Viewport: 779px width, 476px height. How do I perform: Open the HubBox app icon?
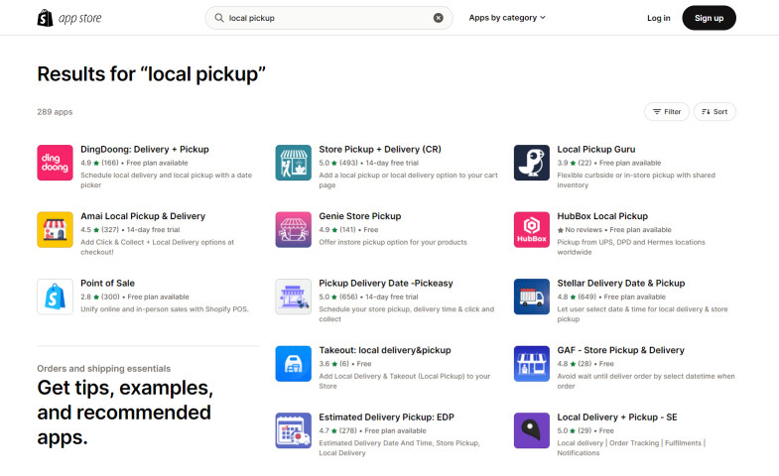pos(532,230)
